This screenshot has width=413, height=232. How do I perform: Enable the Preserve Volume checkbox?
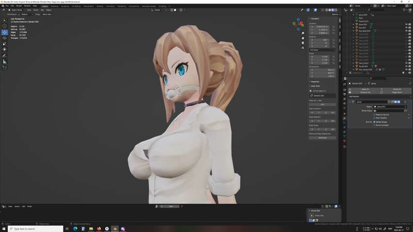click(374, 114)
